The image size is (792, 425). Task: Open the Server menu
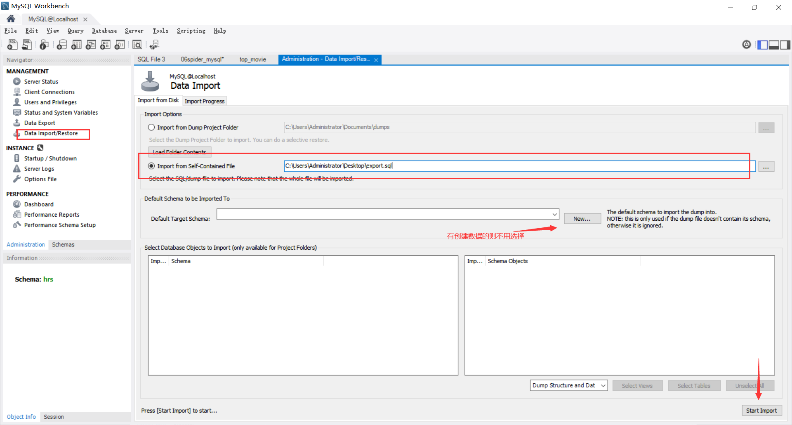coord(134,31)
